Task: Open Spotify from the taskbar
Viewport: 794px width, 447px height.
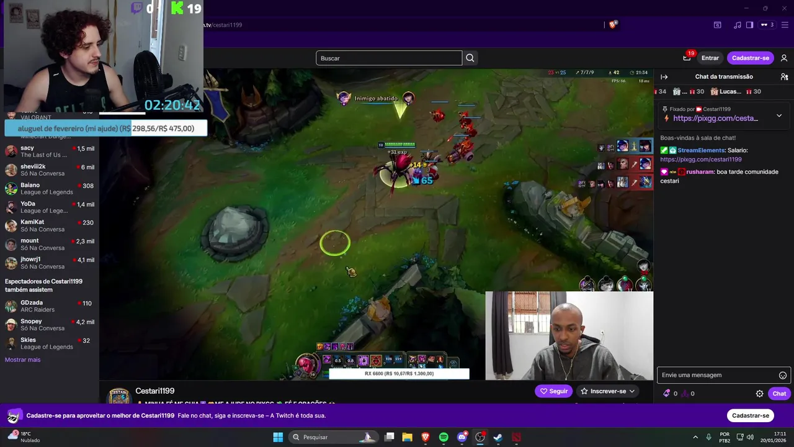Action: 444,437
